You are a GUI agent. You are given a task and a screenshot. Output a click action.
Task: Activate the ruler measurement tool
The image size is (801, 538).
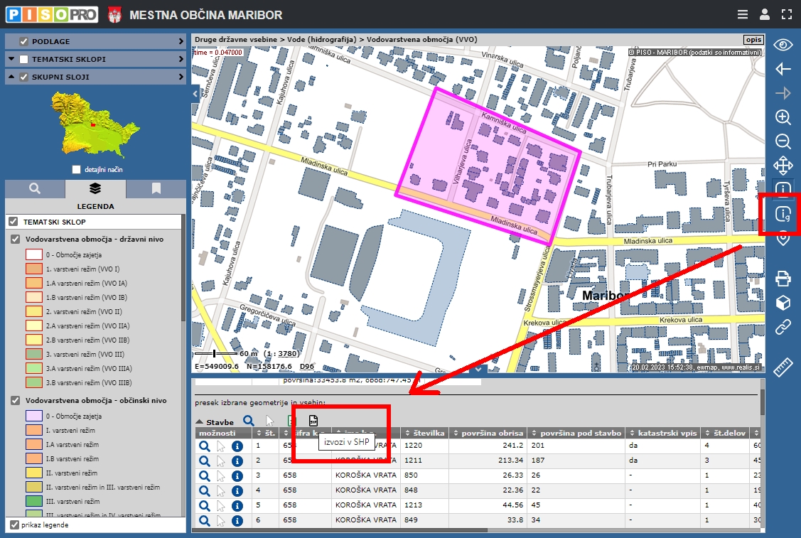click(783, 367)
